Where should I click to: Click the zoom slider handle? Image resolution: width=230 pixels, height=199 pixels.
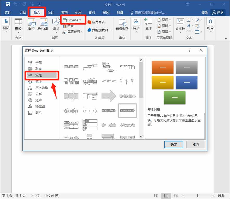(x=198, y=196)
